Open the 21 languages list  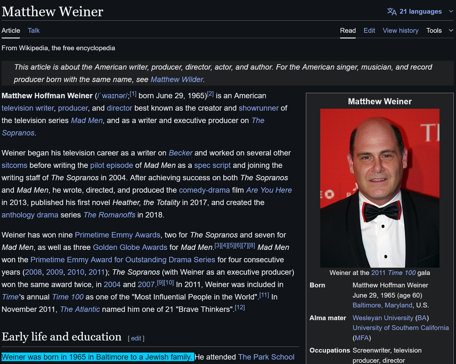tap(420, 11)
